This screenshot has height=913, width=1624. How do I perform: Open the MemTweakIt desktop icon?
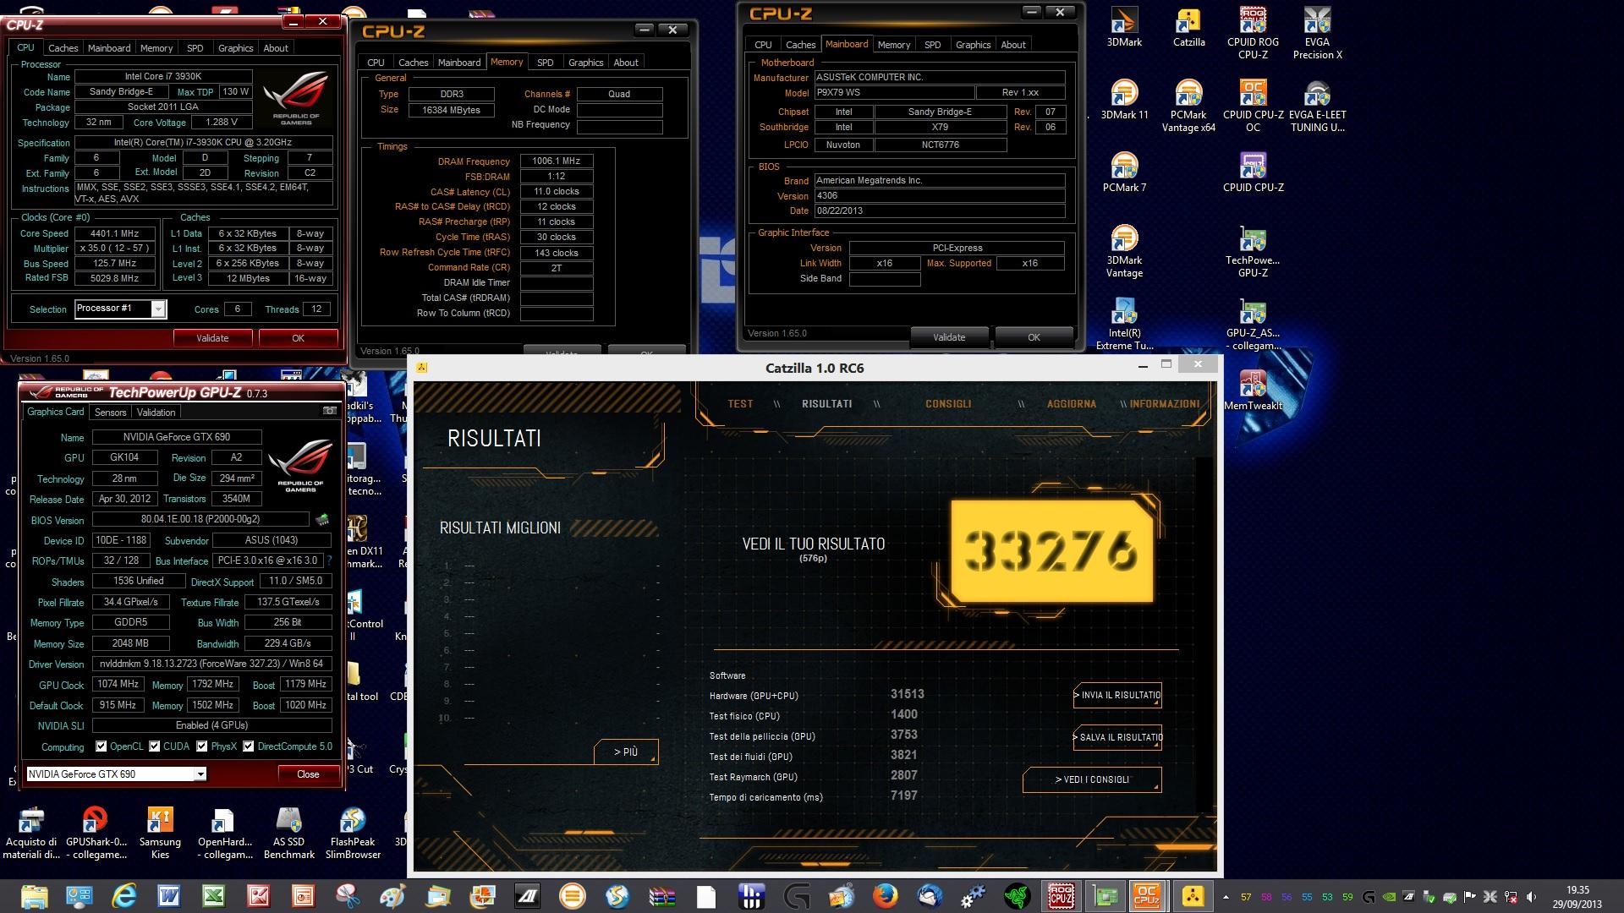(x=1253, y=391)
